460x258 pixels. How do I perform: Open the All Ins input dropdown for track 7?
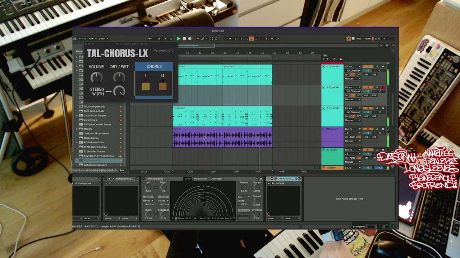click(x=353, y=67)
